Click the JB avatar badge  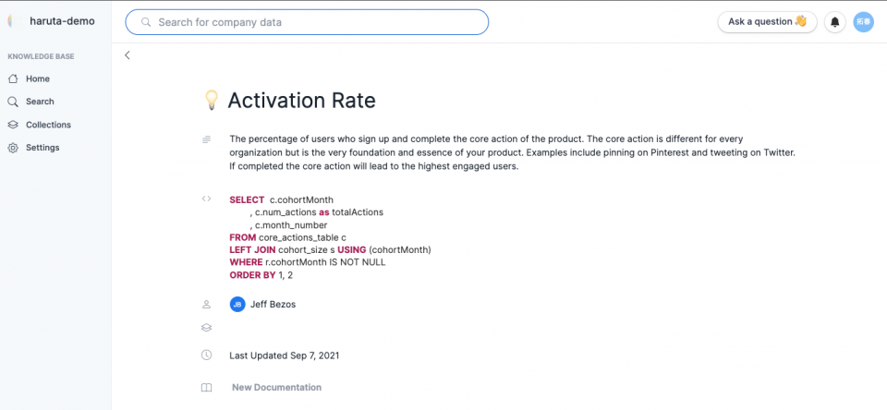[x=237, y=304]
